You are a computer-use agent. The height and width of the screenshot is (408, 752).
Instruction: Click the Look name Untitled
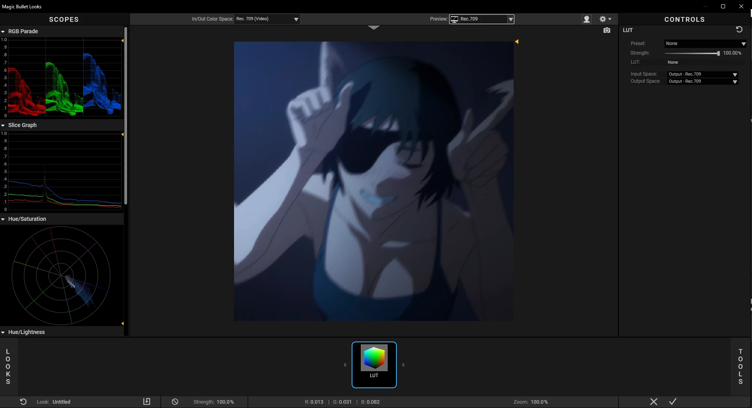61,402
